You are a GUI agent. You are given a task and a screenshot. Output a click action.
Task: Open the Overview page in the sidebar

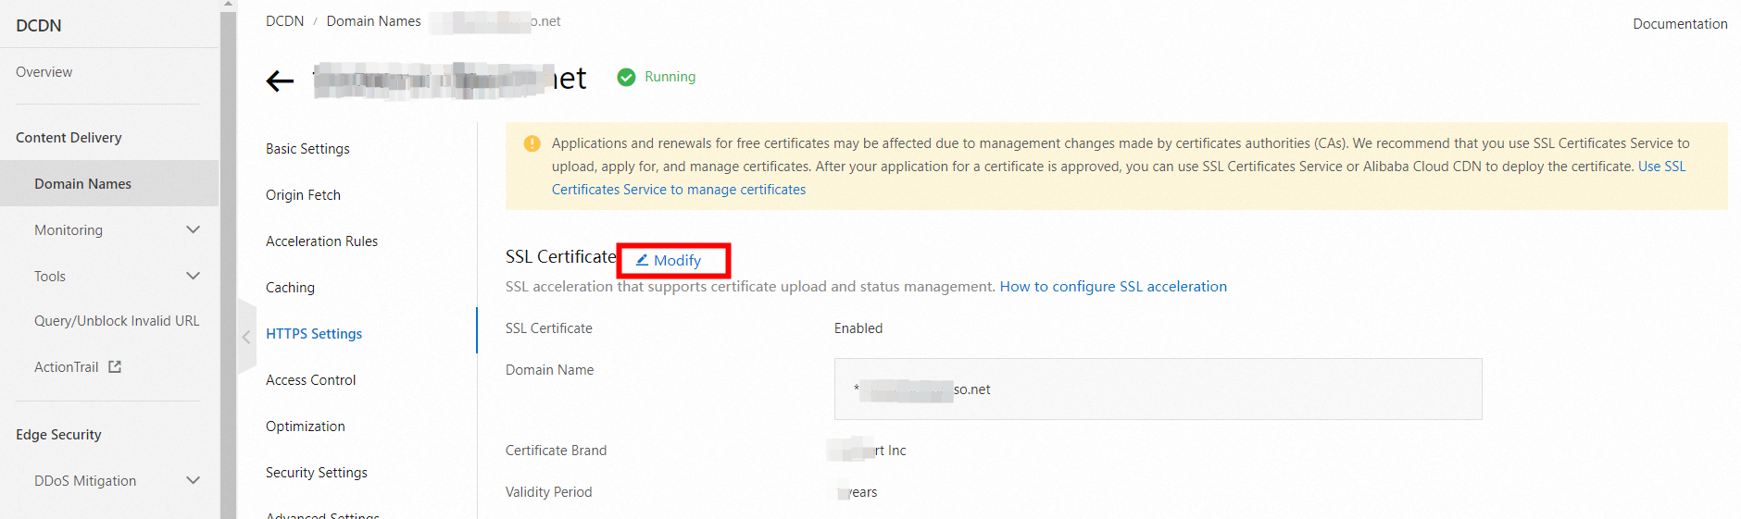pos(44,72)
